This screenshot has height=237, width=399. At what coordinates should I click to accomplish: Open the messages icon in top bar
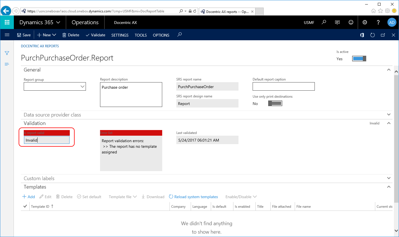click(x=337, y=22)
